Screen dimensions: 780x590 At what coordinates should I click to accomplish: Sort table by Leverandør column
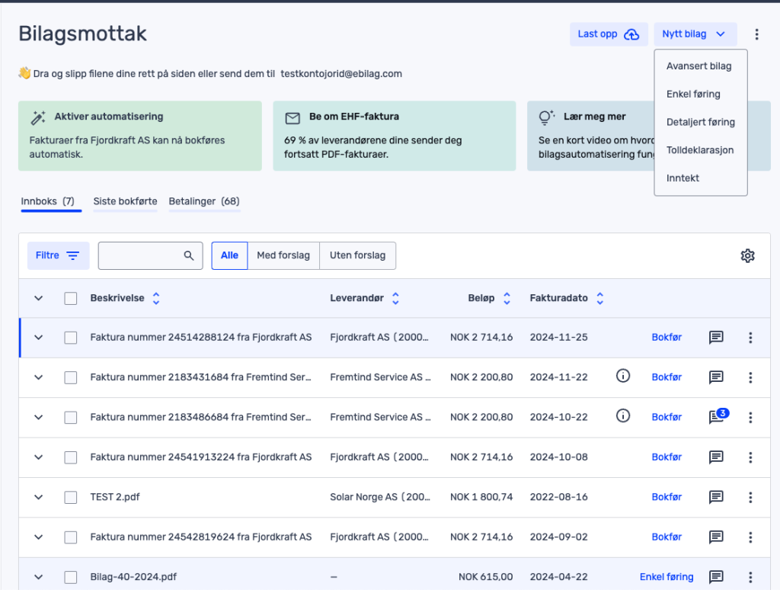point(395,298)
